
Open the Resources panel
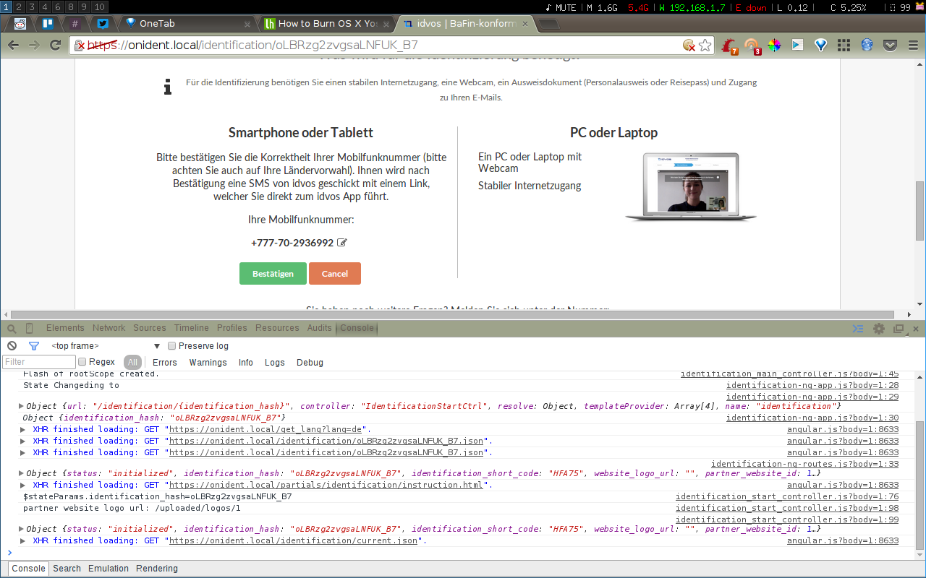coord(277,328)
